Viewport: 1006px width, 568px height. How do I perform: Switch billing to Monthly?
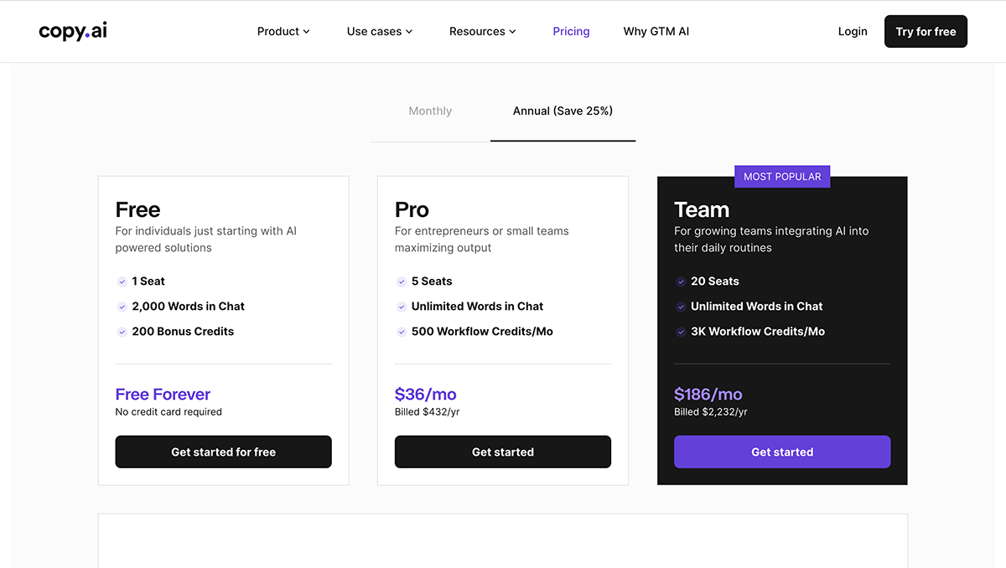click(x=430, y=111)
